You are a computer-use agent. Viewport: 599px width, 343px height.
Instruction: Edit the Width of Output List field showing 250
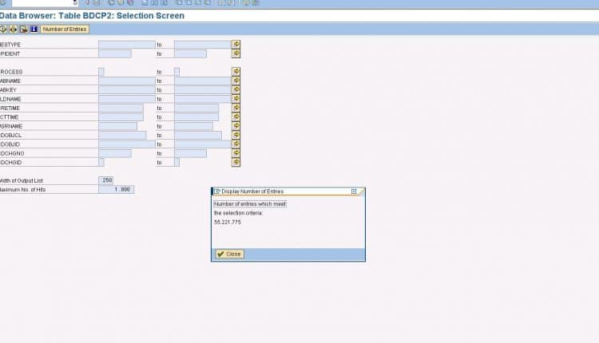click(x=105, y=180)
